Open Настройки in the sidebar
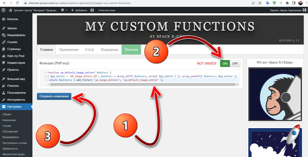The width and height of the screenshot is (308, 157). [16, 107]
